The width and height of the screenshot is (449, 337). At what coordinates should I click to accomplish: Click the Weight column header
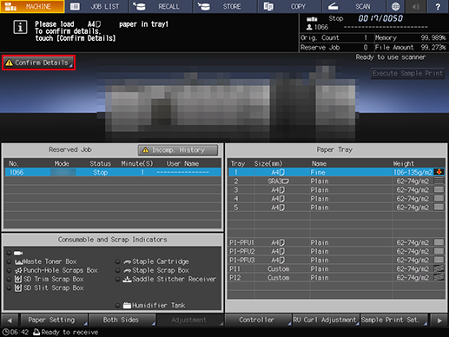(403, 163)
